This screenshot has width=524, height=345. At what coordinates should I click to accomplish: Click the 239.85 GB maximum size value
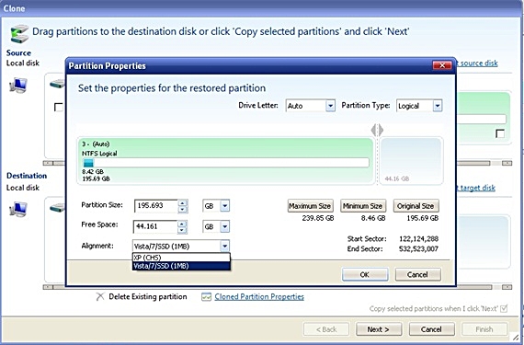click(x=318, y=218)
